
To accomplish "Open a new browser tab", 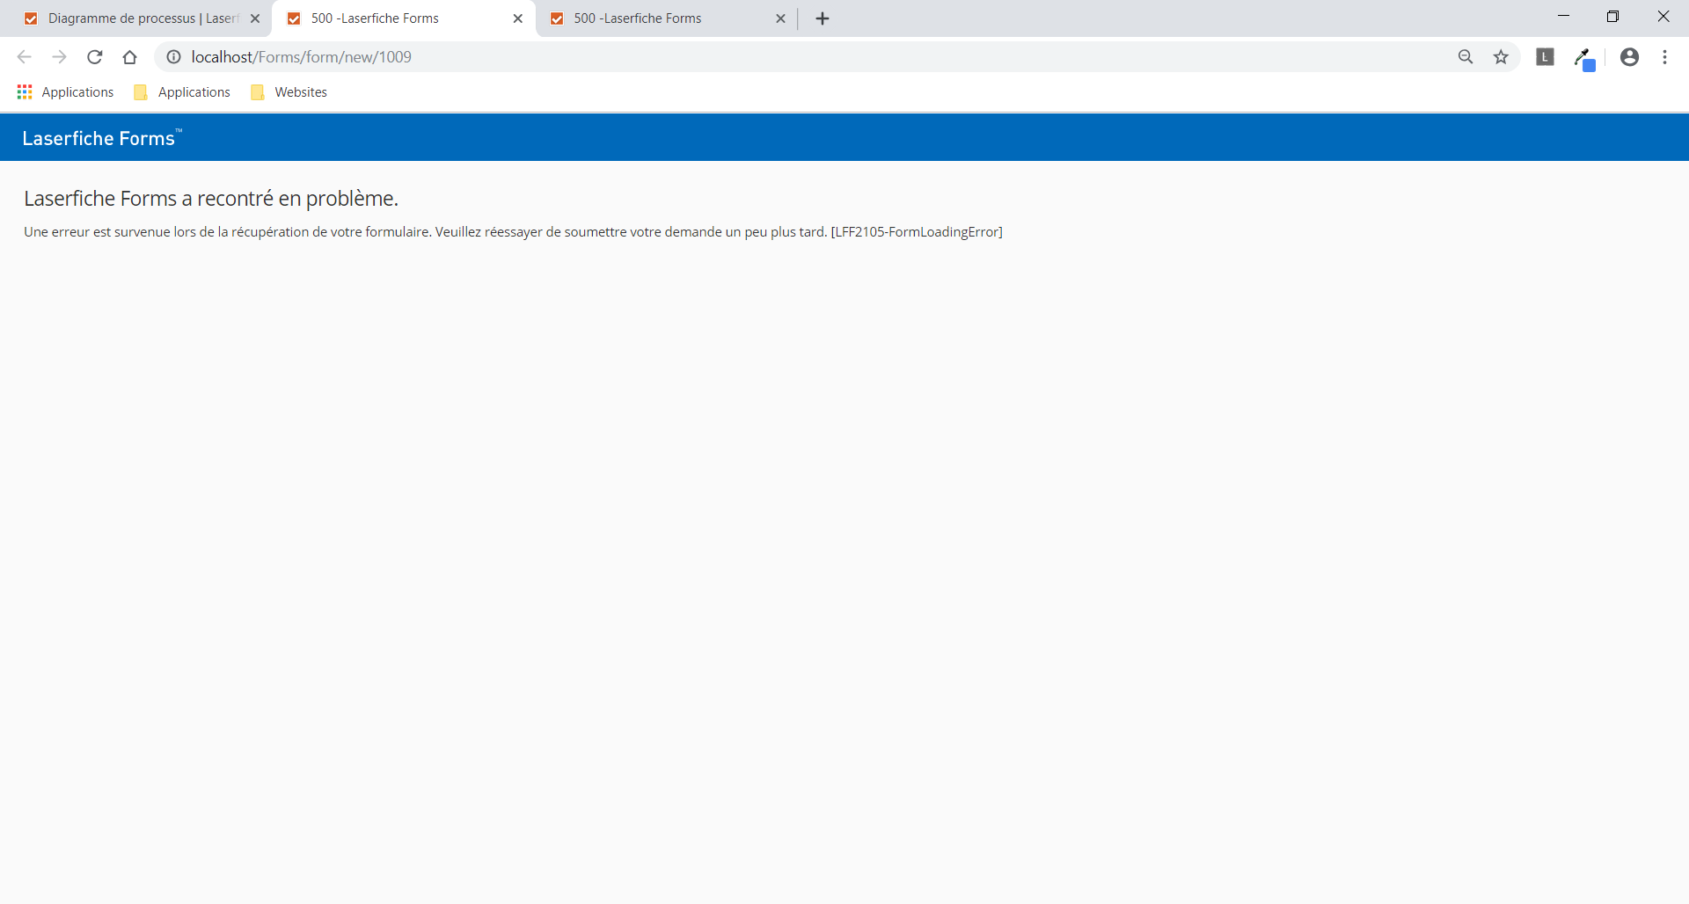I will (x=823, y=18).
